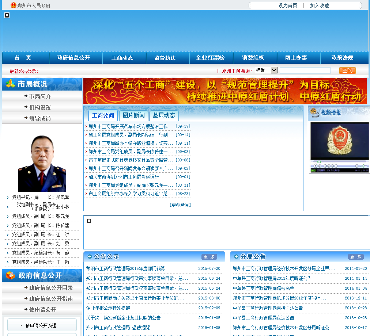Open 政策法规 navigation menu item
The width and height of the screenshot is (370, 336).
tap(342, 58)
